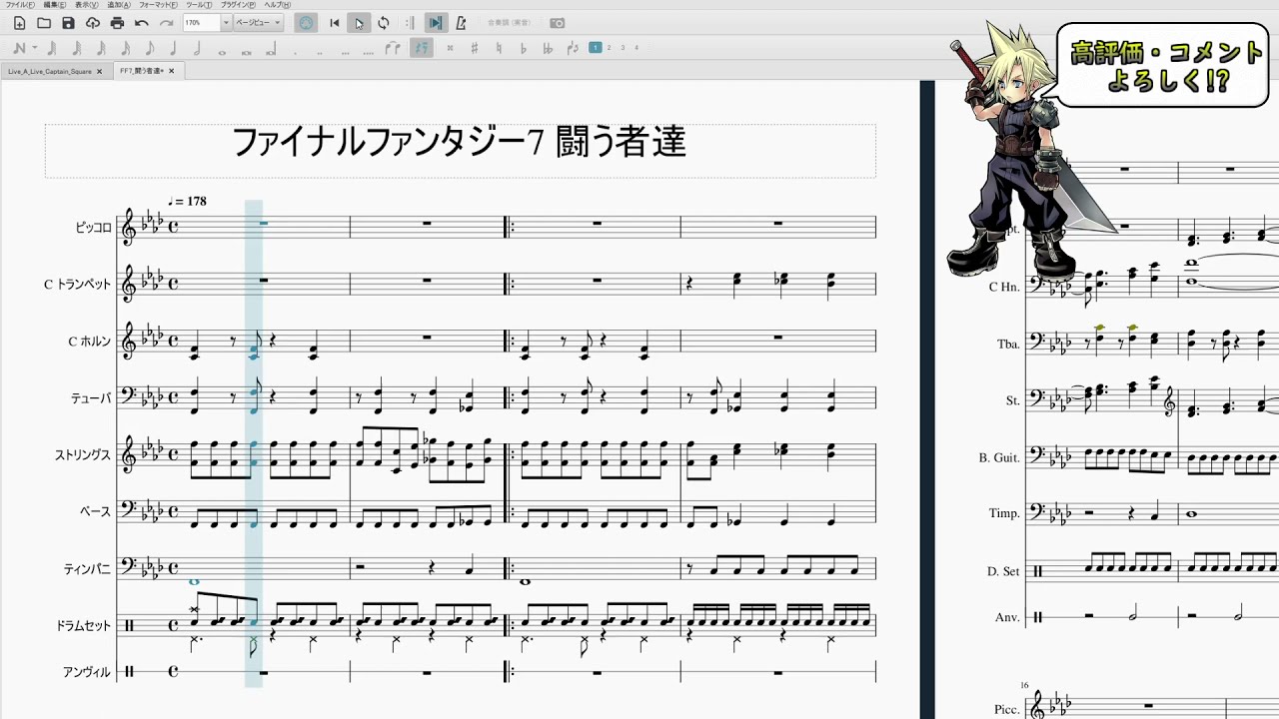Select voice 2
This screenshot has width=1279, height=719.
click(610, 47)
